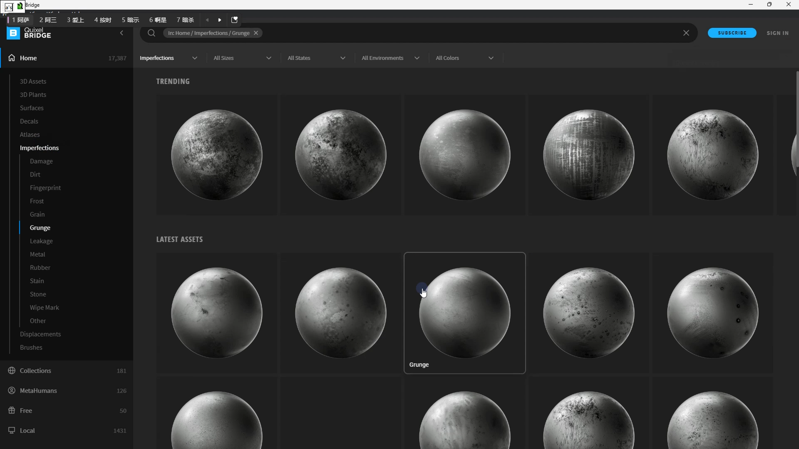The width and height of the screenshot is (799, 449).
Task: Select the Fingerprint subcategory
Action: tap(45, 187)
